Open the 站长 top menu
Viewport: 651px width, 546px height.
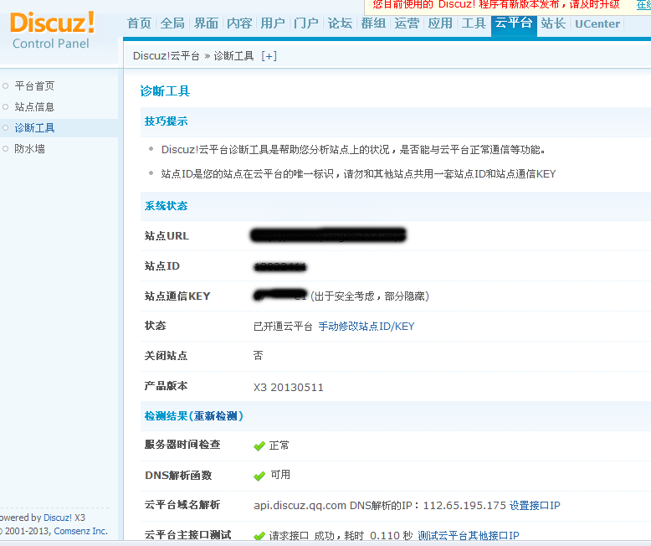553,23
